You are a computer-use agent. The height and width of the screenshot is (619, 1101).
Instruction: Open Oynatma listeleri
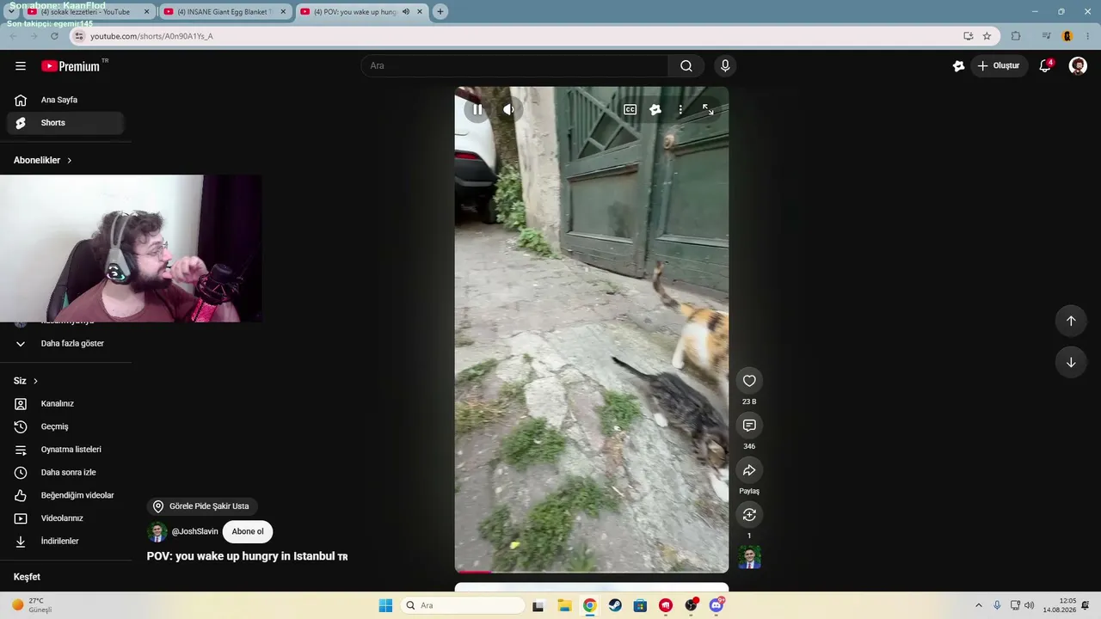pos(65,450)
